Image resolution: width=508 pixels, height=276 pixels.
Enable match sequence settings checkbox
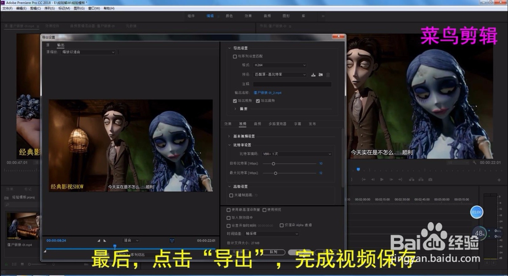235,56
